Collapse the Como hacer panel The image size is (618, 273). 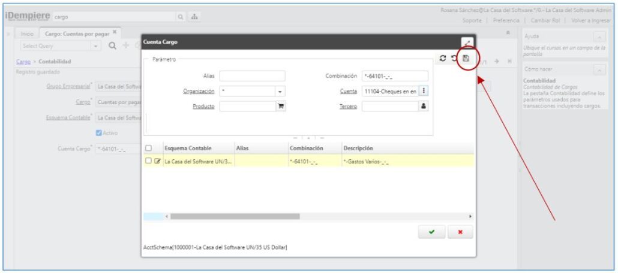click(x=599, y=69)
